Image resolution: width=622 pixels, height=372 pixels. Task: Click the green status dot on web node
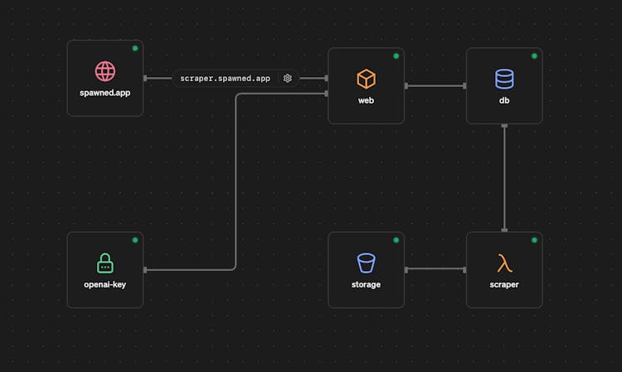[x=396, y=56]
